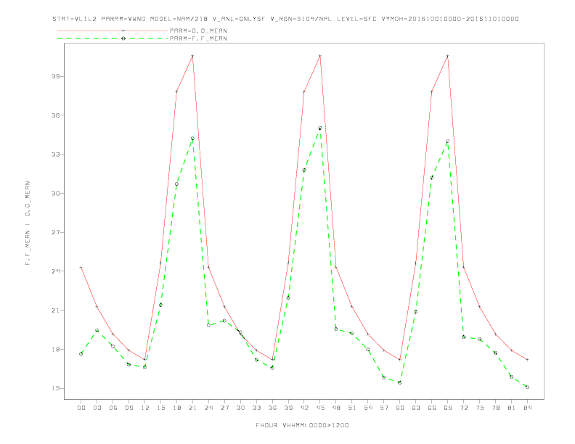Click y-axis tick label 18
This screenshot has width=575, height=444.
click(56, 349)
